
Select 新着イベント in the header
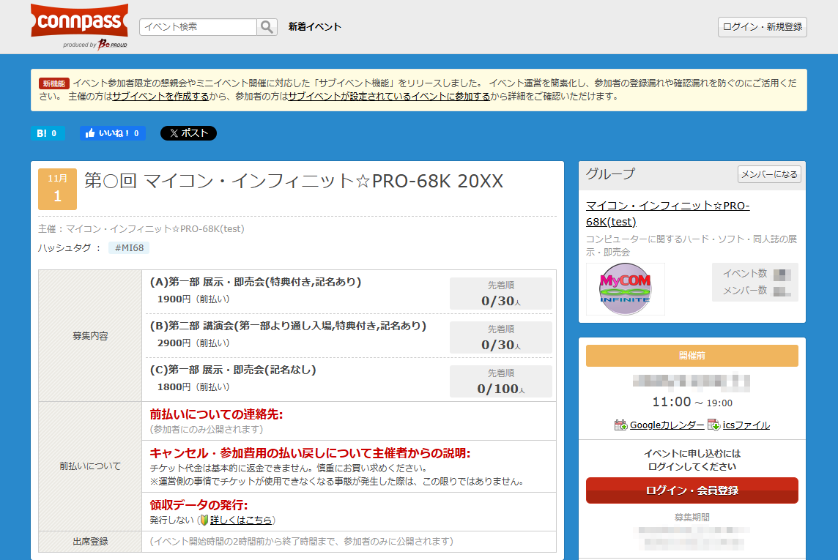pyautogui.click(x=314, y=26)
